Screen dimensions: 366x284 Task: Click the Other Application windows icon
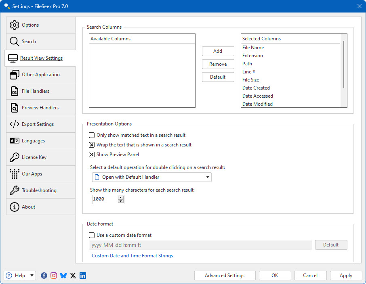coord(14,75)
